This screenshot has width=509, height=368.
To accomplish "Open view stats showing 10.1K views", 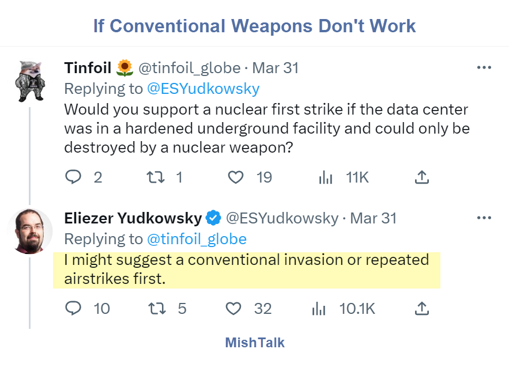I will (x=318, y=309).
